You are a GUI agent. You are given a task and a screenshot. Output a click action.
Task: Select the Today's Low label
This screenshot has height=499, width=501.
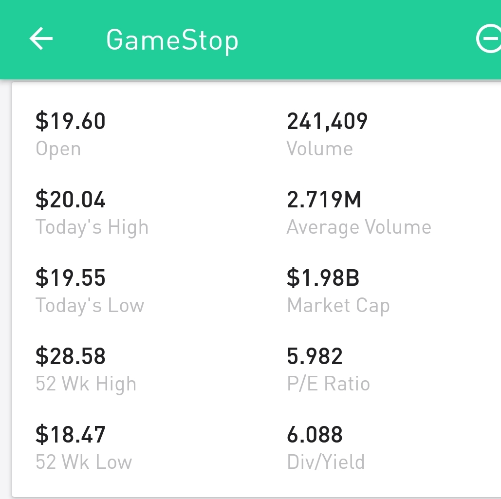pos(90,305)
